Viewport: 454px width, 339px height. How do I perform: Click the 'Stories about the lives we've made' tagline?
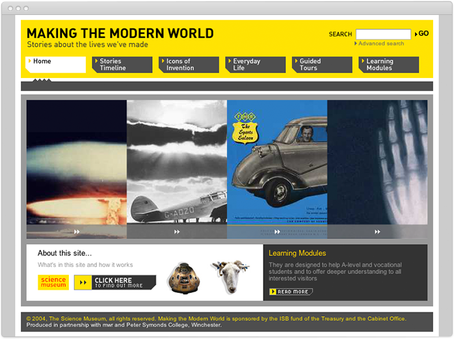[x=87, y=45]
